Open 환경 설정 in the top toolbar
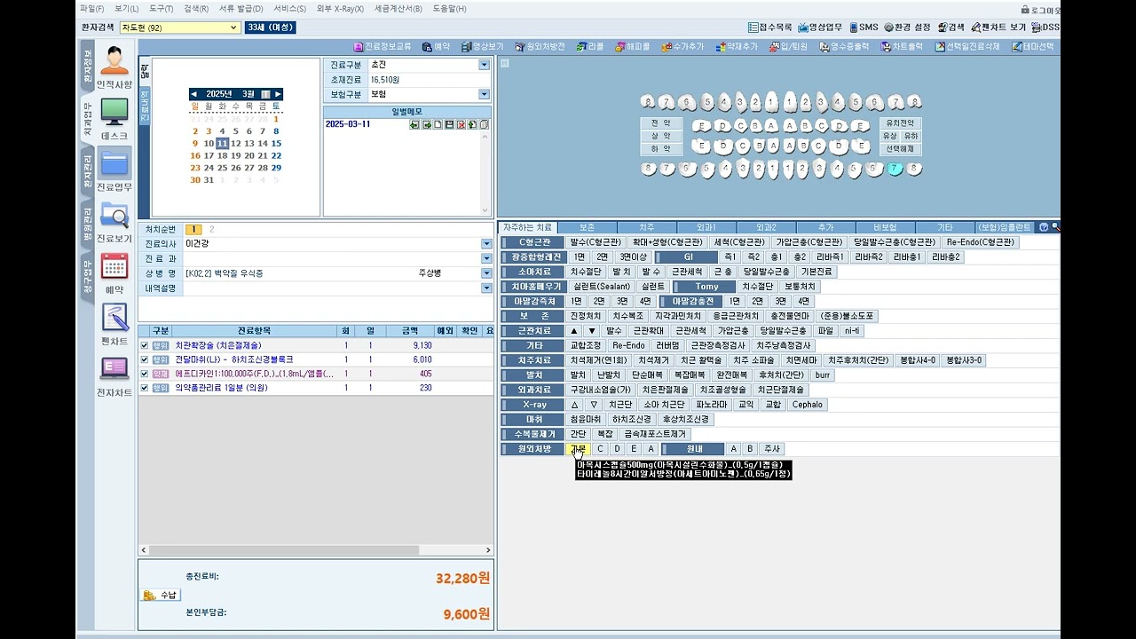The image size is (1136, 639). click(x=907, y=28)
